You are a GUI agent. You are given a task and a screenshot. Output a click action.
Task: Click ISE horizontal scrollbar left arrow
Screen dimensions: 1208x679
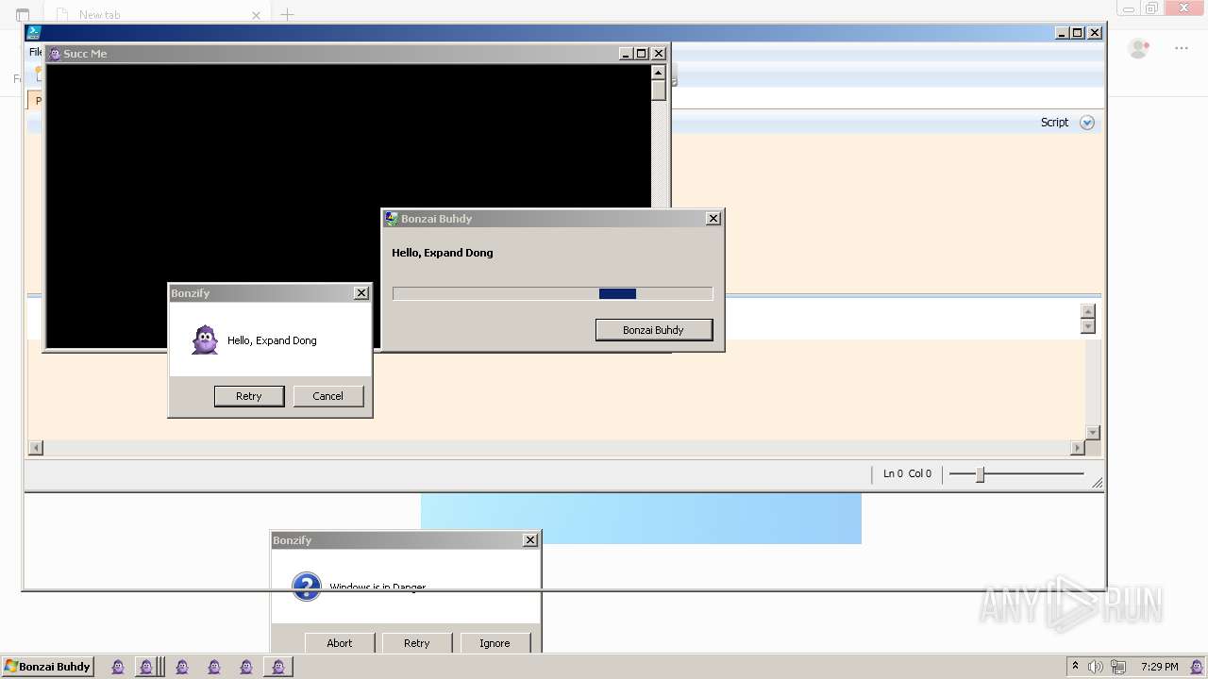tap(36, 448)
